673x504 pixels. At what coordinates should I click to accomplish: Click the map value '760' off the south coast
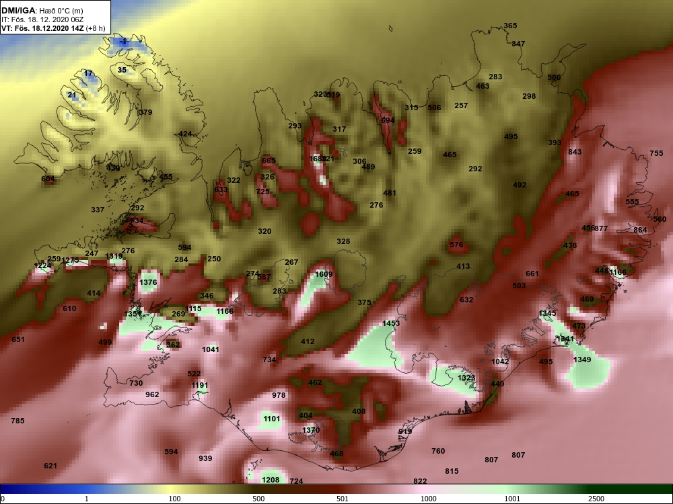coord(438,451)
